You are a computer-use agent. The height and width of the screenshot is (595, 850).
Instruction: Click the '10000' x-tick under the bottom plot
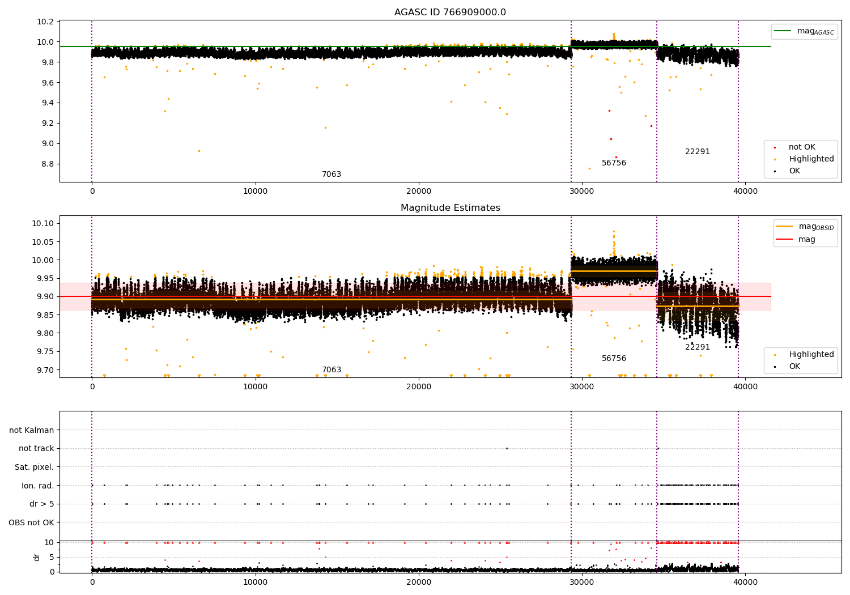(x=255, y=583)
